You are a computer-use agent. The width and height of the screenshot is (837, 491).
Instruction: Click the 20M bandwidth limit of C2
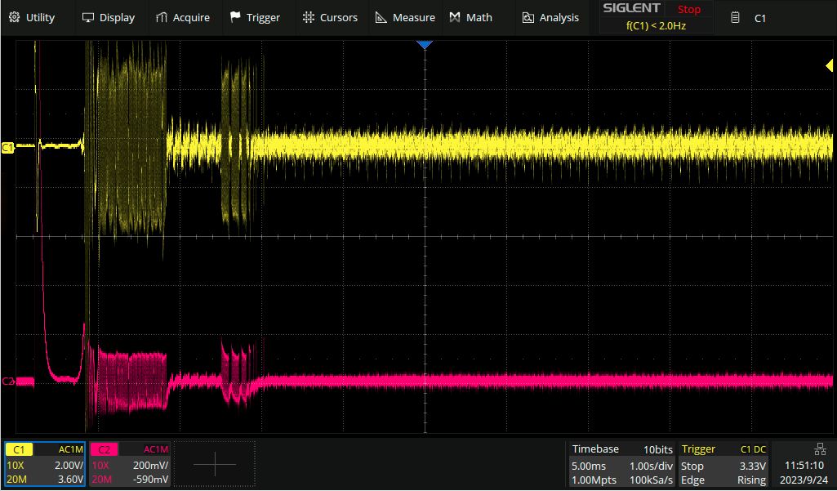101,480
